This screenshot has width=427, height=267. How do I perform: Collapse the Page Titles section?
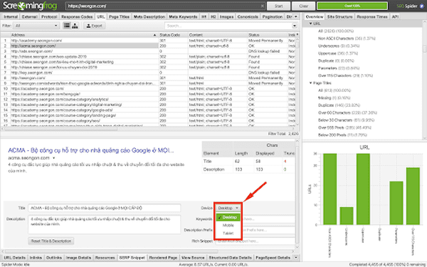click(x=310, y=83)
